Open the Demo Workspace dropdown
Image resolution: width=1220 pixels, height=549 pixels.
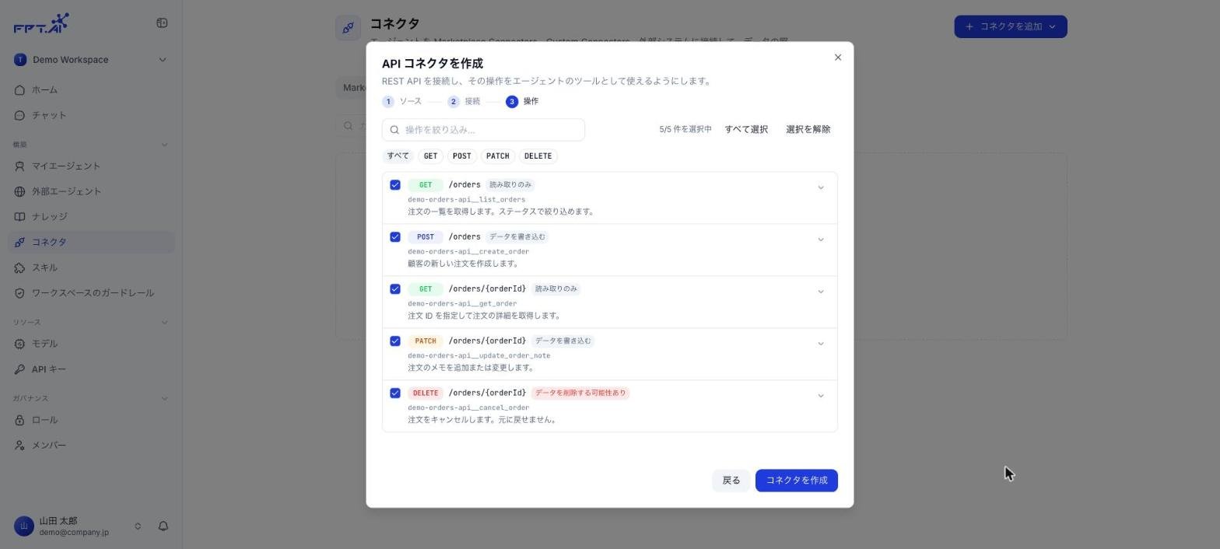(x=91, y=60)
